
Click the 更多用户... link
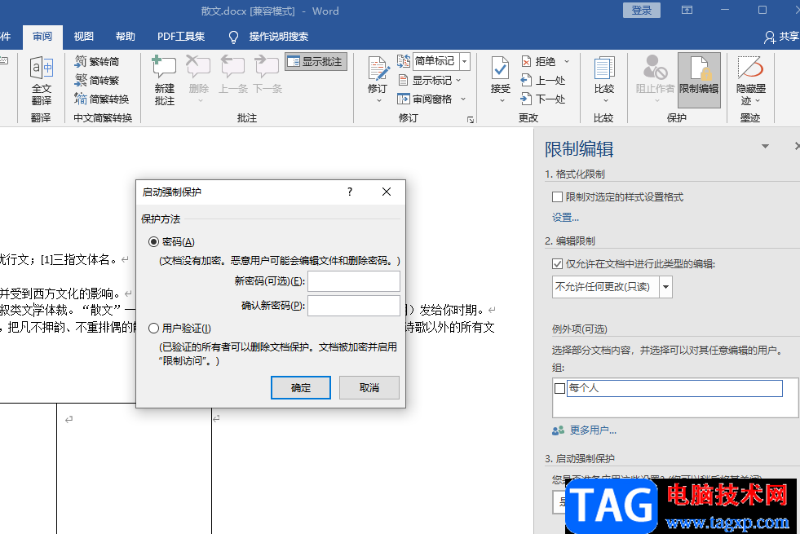coord(593,430)
